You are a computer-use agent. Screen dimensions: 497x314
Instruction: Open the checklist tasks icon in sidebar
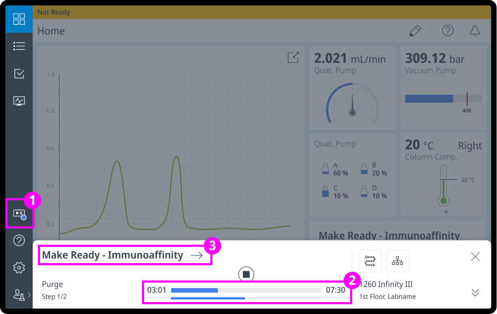[19, 74]
